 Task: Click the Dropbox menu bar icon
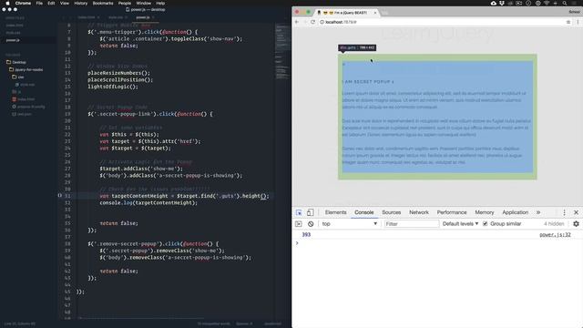[502, 3]
